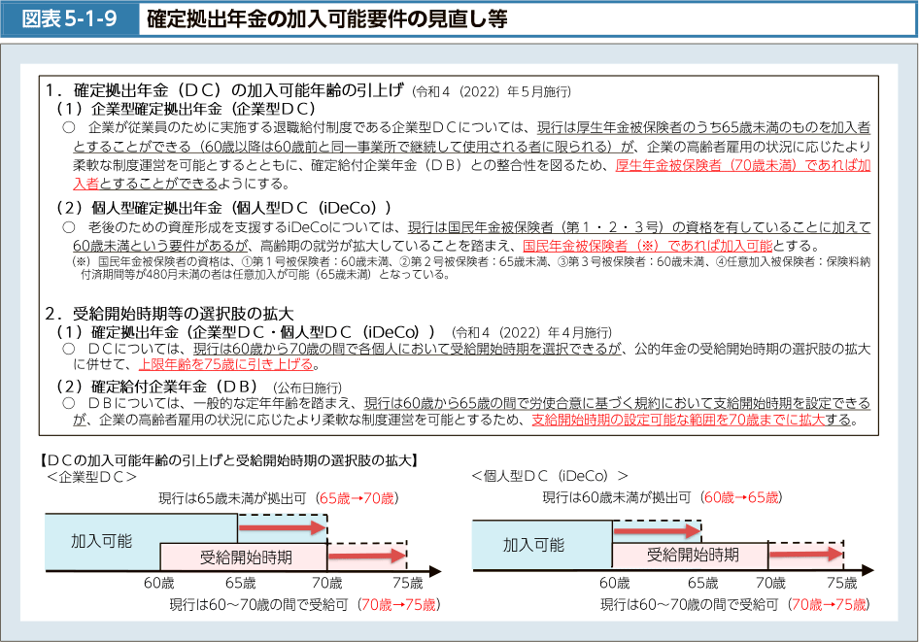Click subheading （1）企業型確定拠出年金（企業型DC）
Image resolution: width=919 pixels, height=642 pixels.
point(187,109)
